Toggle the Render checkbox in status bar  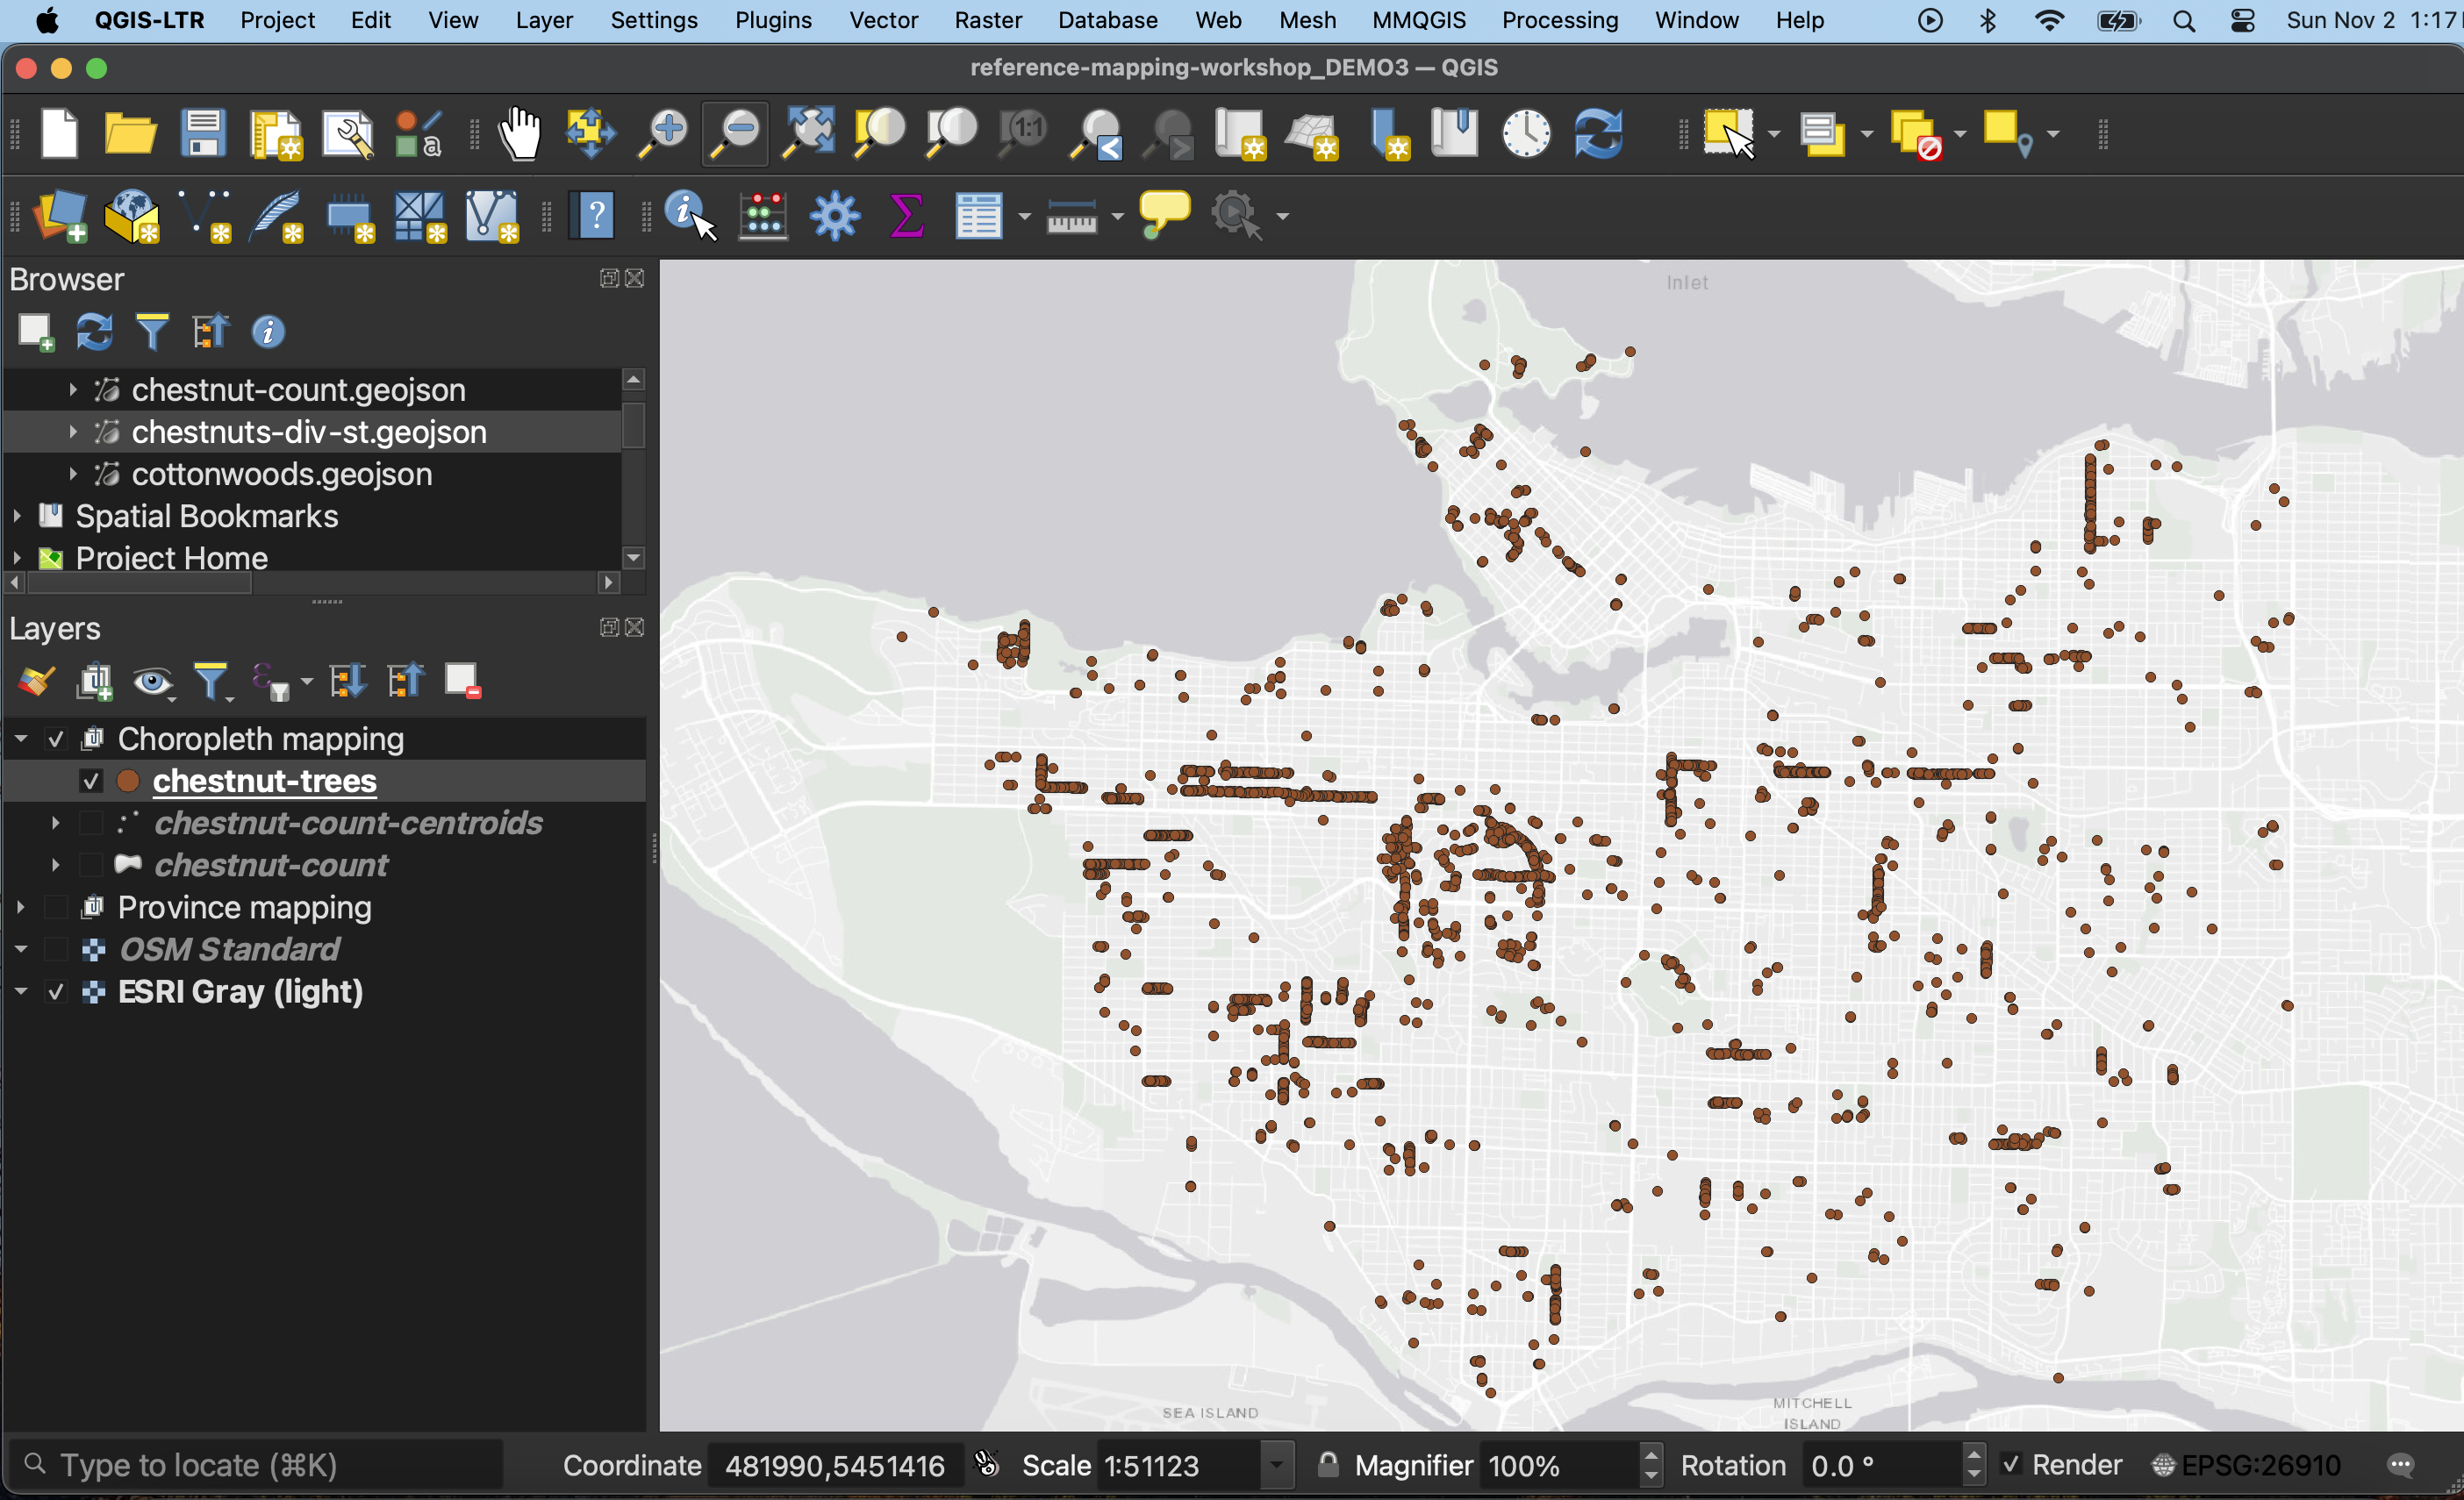click(2010, 1465)
